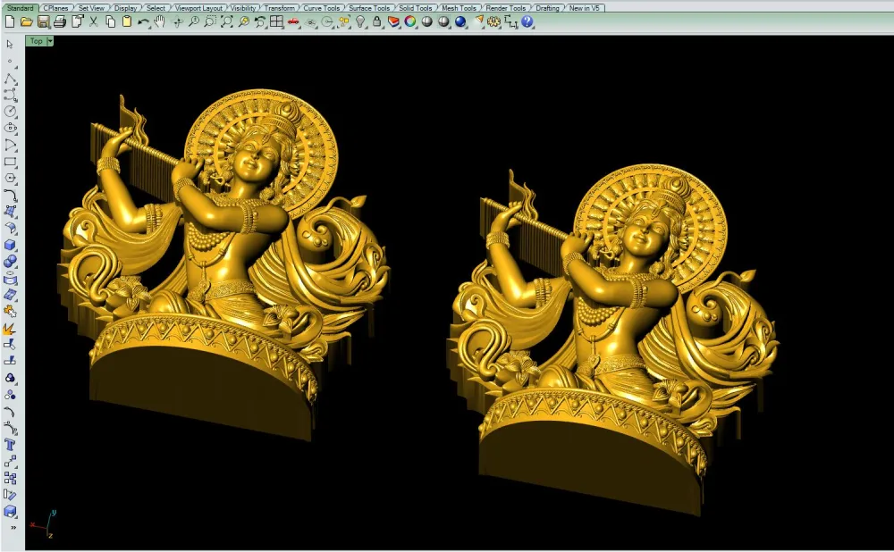
Task: Select the Box solid tool
Action: [x=10, y=245]
